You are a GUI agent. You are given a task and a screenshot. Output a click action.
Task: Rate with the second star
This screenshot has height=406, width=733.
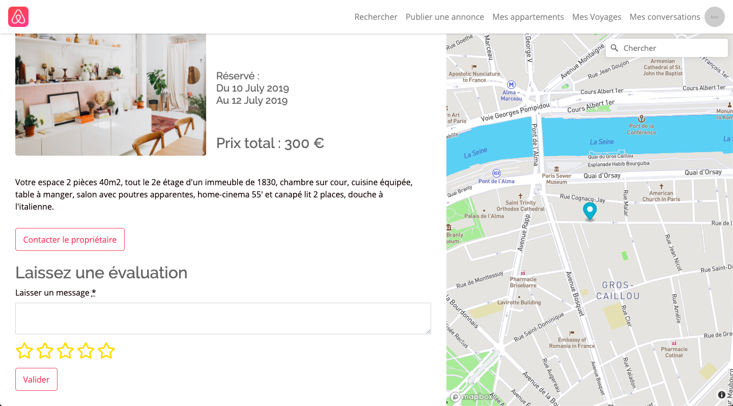(x=45, y=351)
